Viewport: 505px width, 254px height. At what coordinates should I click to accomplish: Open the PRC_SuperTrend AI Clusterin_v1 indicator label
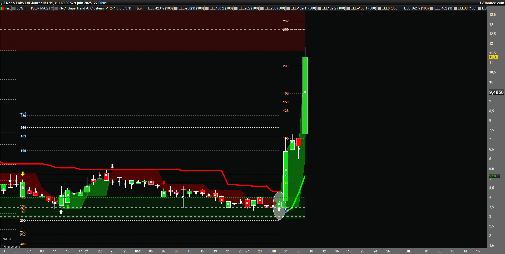coord(95,8)
